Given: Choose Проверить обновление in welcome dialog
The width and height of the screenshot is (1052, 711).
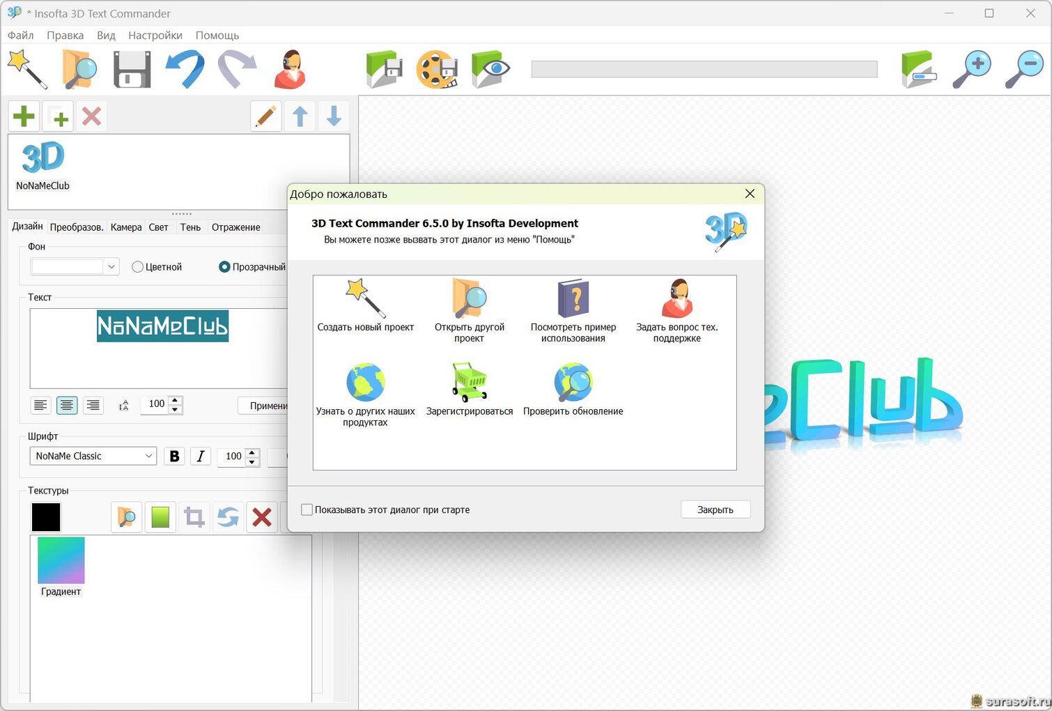Looking at the screenshot, I should point(573,390).
